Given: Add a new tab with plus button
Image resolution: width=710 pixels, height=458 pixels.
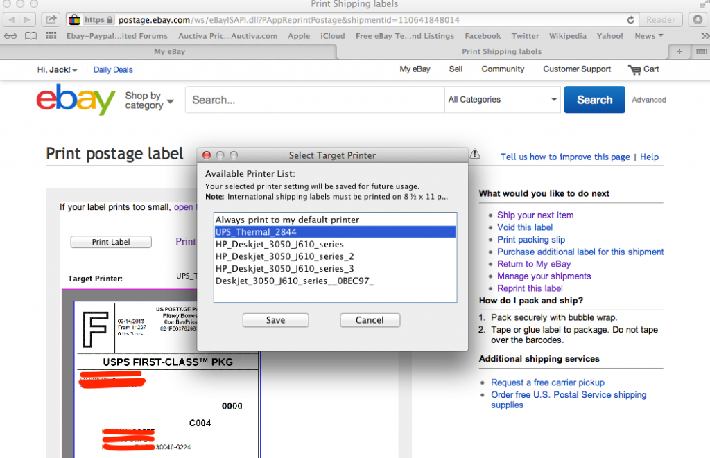Looking at the screenshot, I should coord(679,51).
